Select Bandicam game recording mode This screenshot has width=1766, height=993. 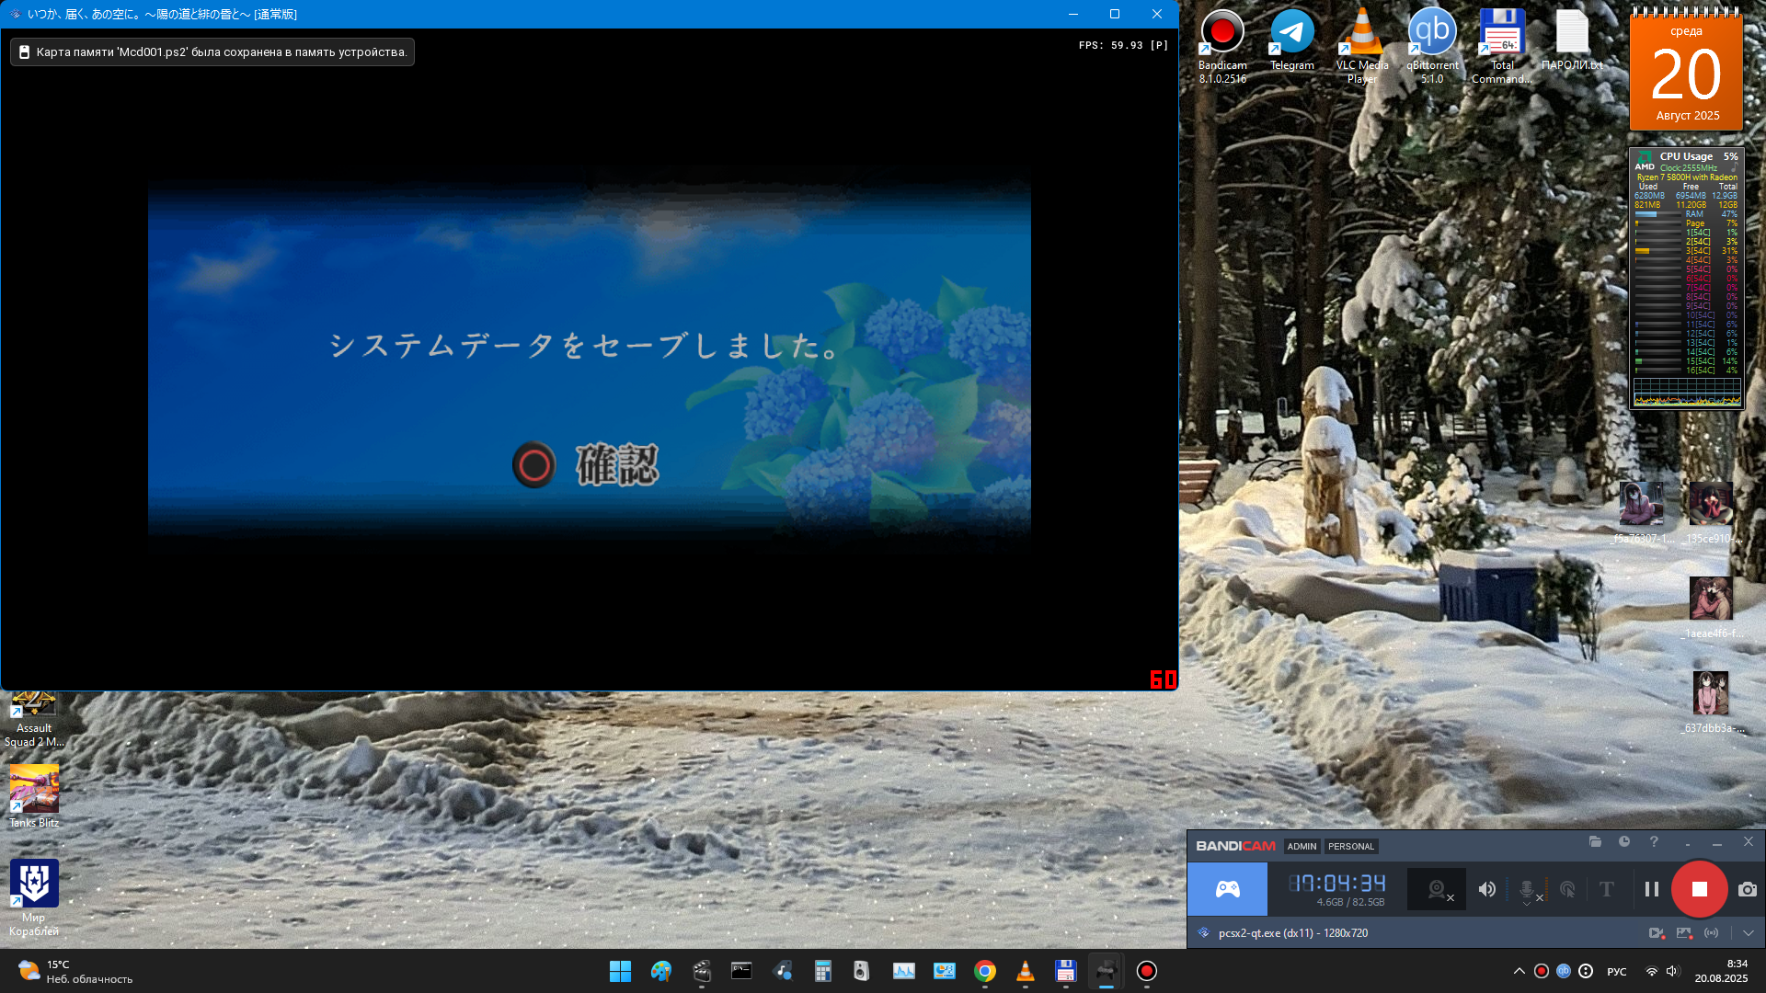coord(1228,889)
